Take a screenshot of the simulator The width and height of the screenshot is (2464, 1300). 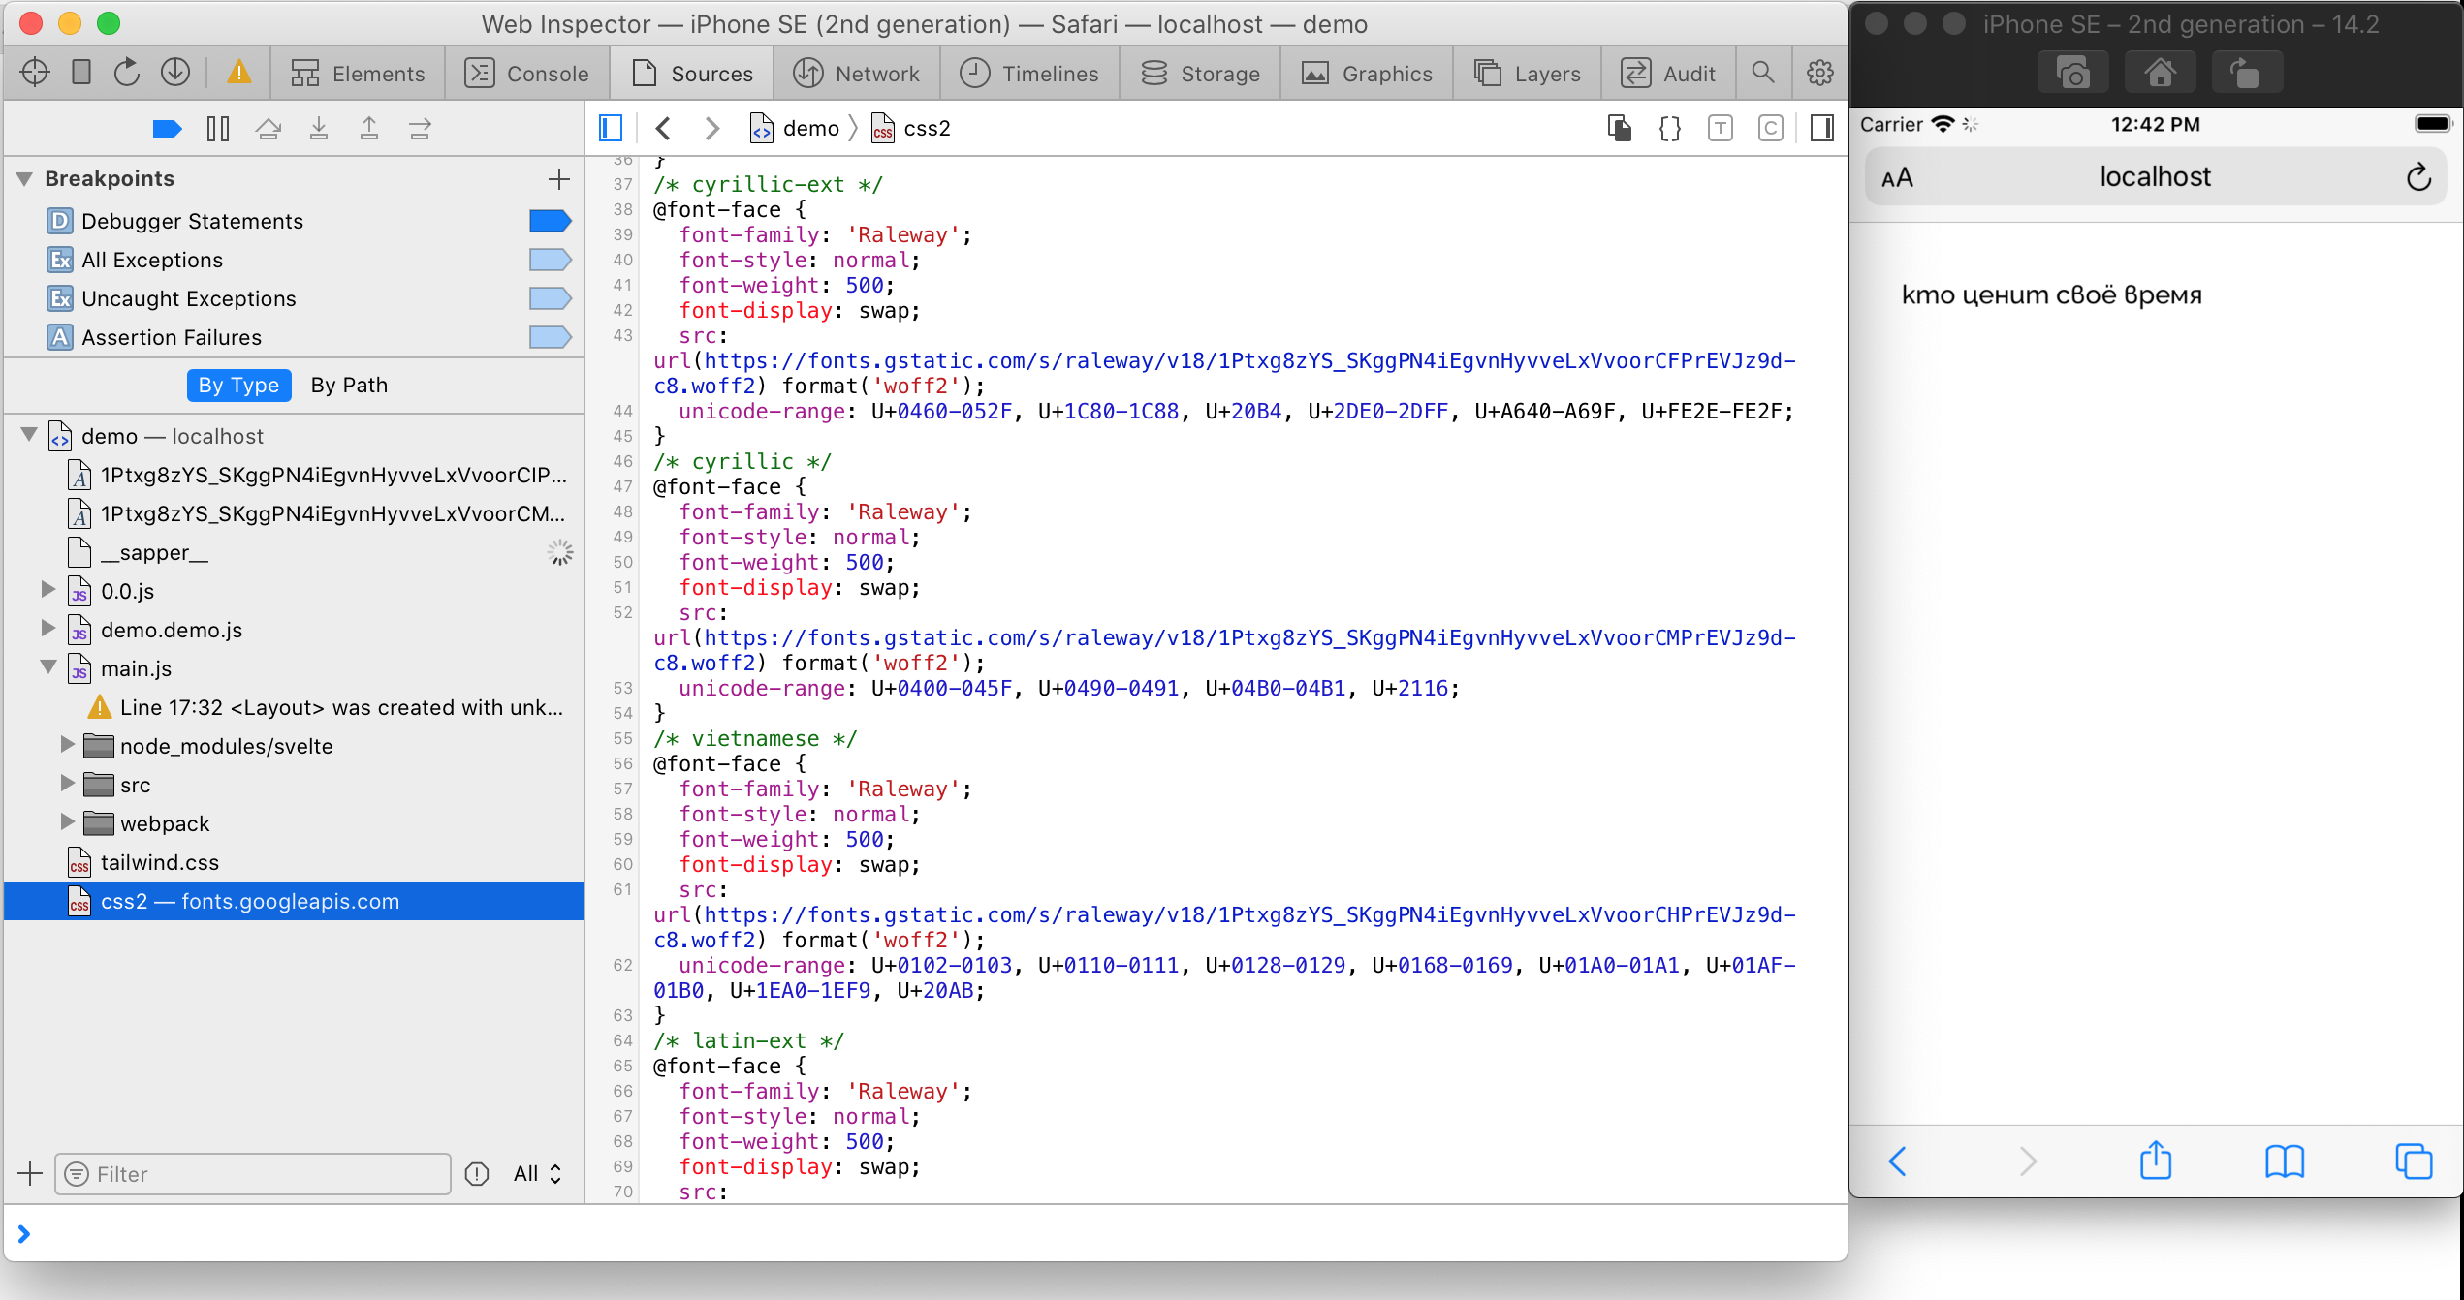2072,71
